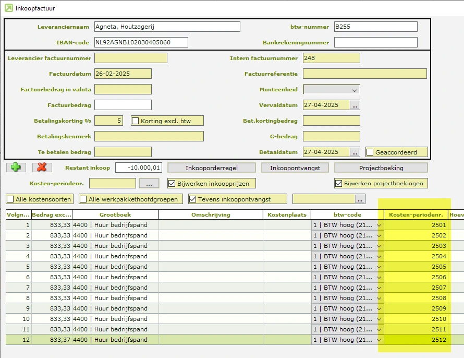Open the Vervaldatum date picker button

(x=355, y=105)
